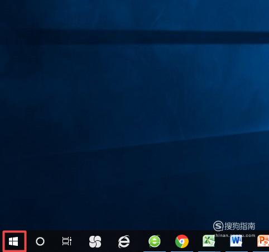Launch the four-petal pinwheel app on taskbar

(95, 241)
